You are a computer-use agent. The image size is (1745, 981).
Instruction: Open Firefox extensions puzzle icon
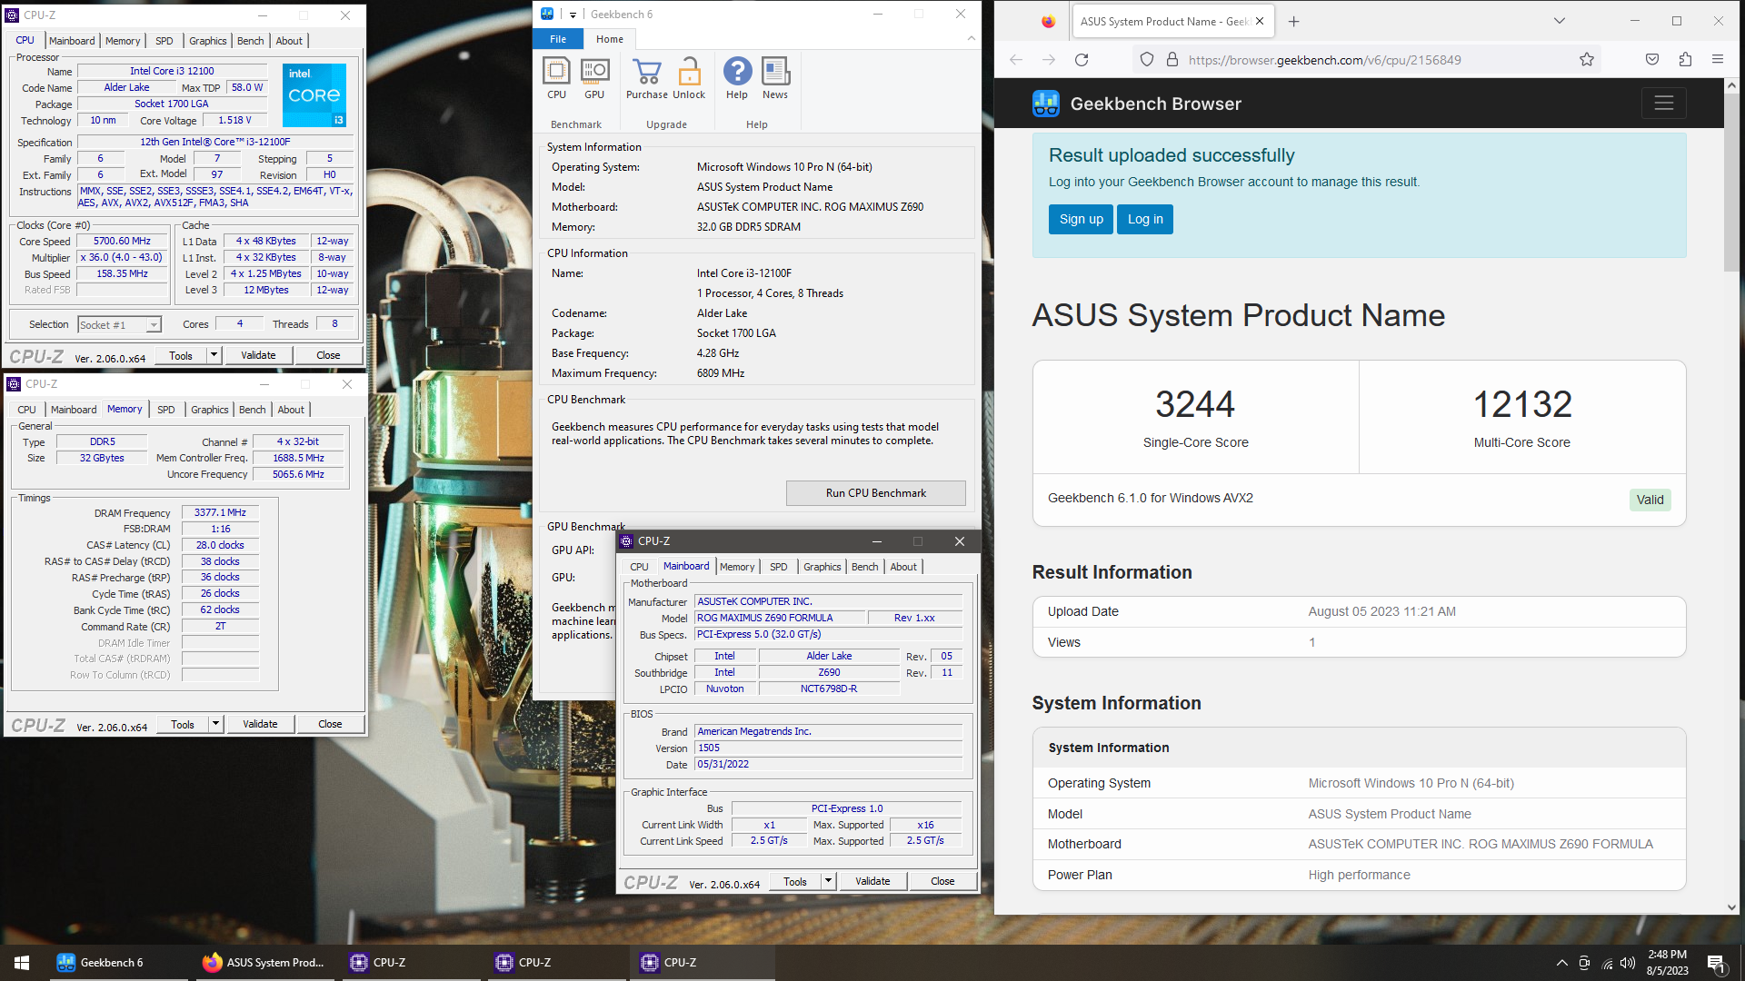pyautogui.click(x=1685, y=60)
